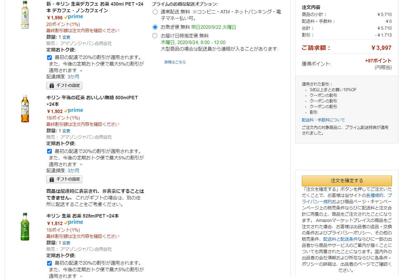The image size is (402, 280).
Task: Click the 20ポイント(1%) text
Action: point(63,24)
